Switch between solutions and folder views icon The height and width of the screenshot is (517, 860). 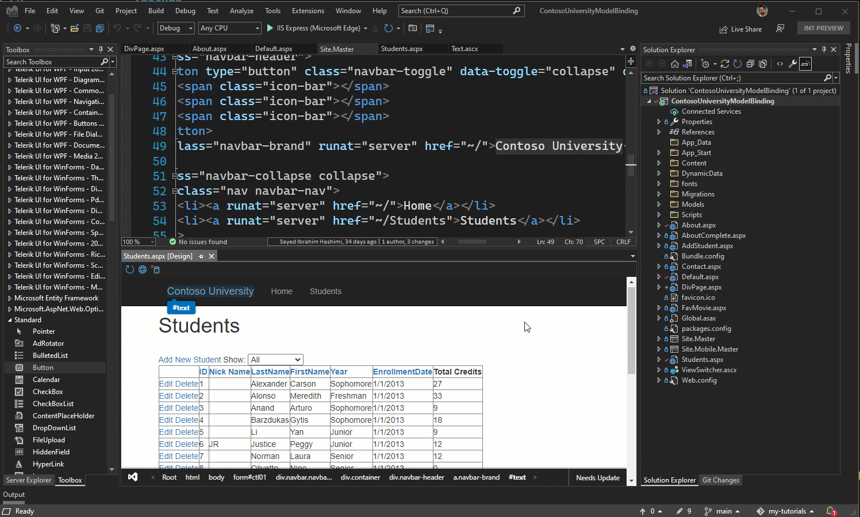pos(688,64)
